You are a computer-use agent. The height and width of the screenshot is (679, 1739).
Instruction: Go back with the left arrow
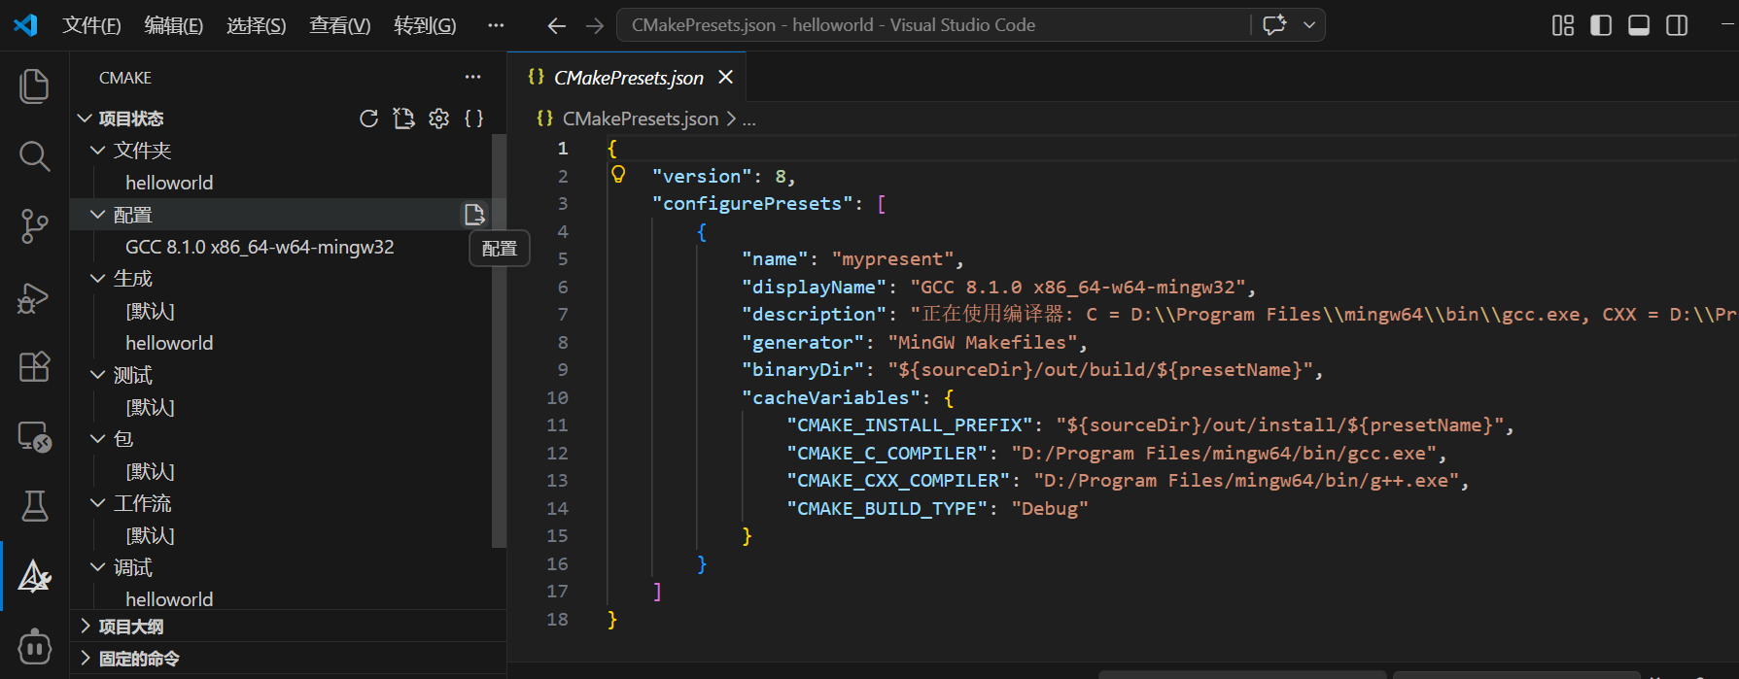pyautogui.click(x=556, y=26)
